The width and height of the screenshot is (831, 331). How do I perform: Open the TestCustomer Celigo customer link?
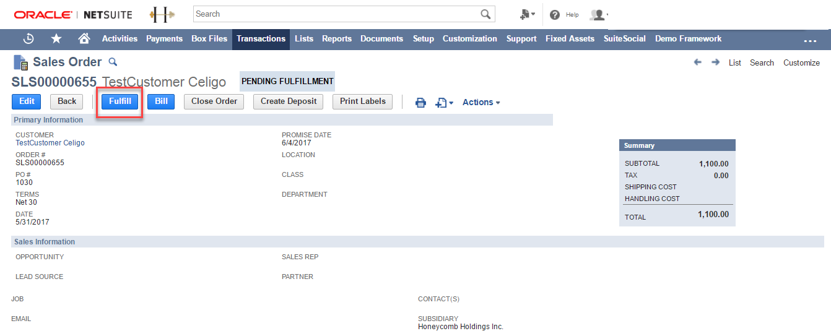coord(50,143)
